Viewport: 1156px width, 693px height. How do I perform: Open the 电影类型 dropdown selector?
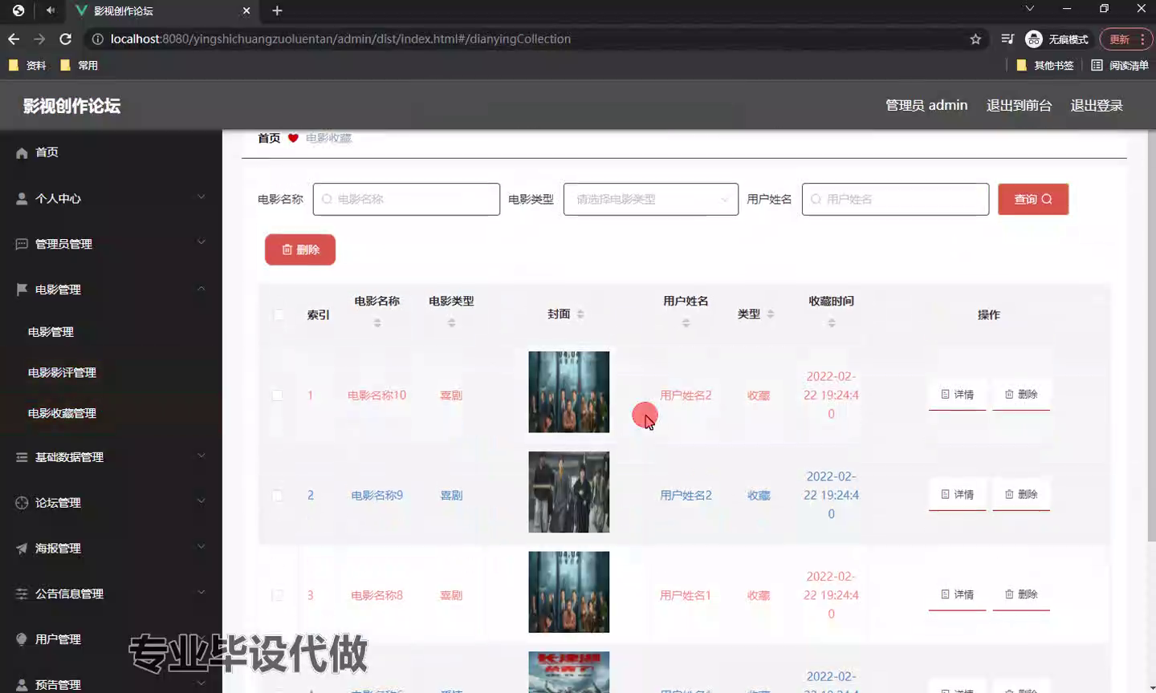pyautogui.click(x=651, y=199)
